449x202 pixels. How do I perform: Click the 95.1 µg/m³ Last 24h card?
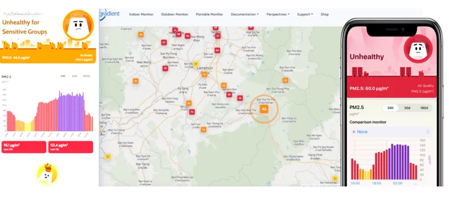[x=24, y=147]
